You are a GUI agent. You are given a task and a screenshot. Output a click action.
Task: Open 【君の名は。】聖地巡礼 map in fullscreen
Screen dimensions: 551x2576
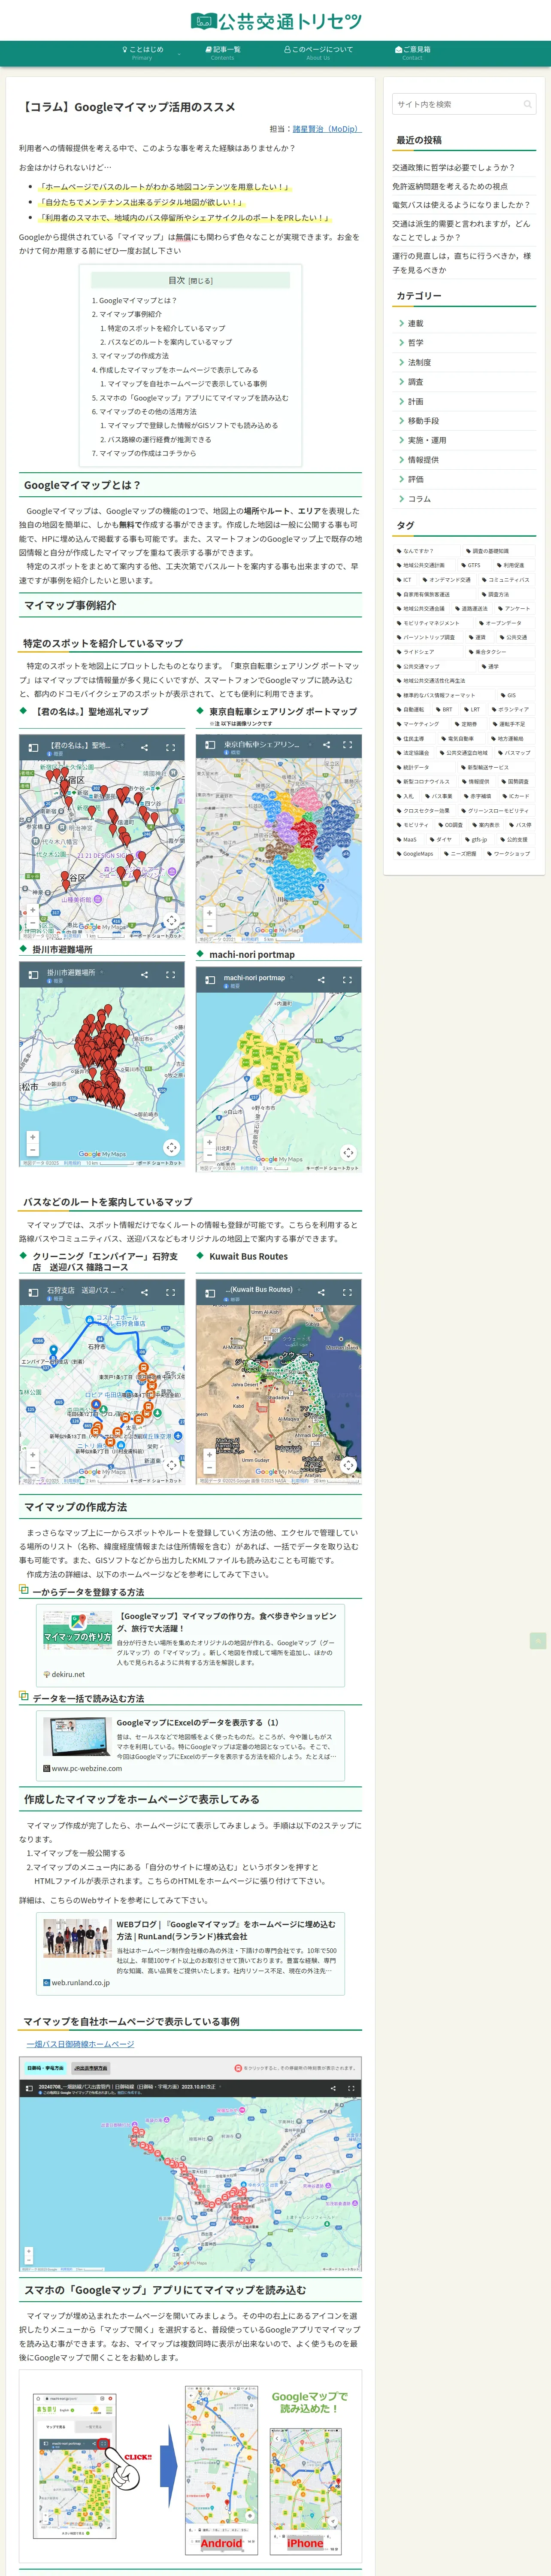click(170, 747)
